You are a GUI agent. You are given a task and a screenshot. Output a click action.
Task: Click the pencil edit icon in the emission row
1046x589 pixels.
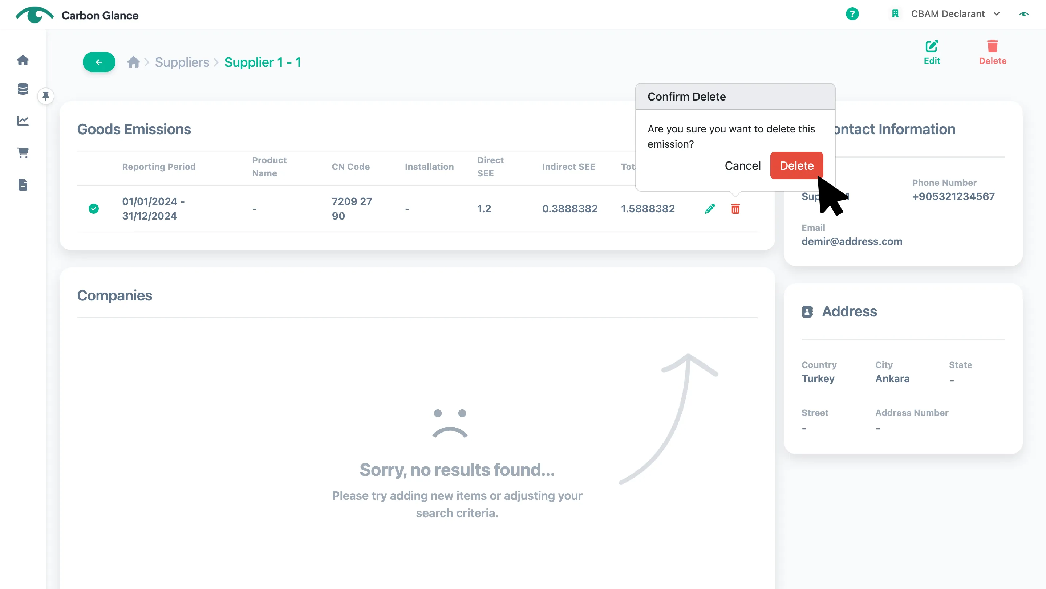tap(710, 209)
